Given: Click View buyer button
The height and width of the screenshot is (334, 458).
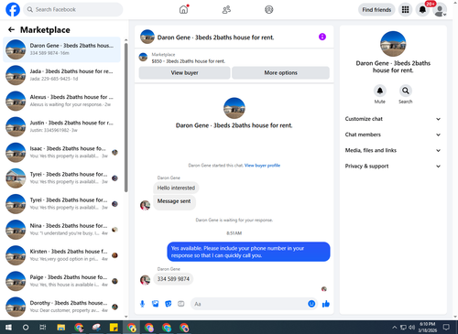Looking at the screenshot, I should (x=184, y=72).
